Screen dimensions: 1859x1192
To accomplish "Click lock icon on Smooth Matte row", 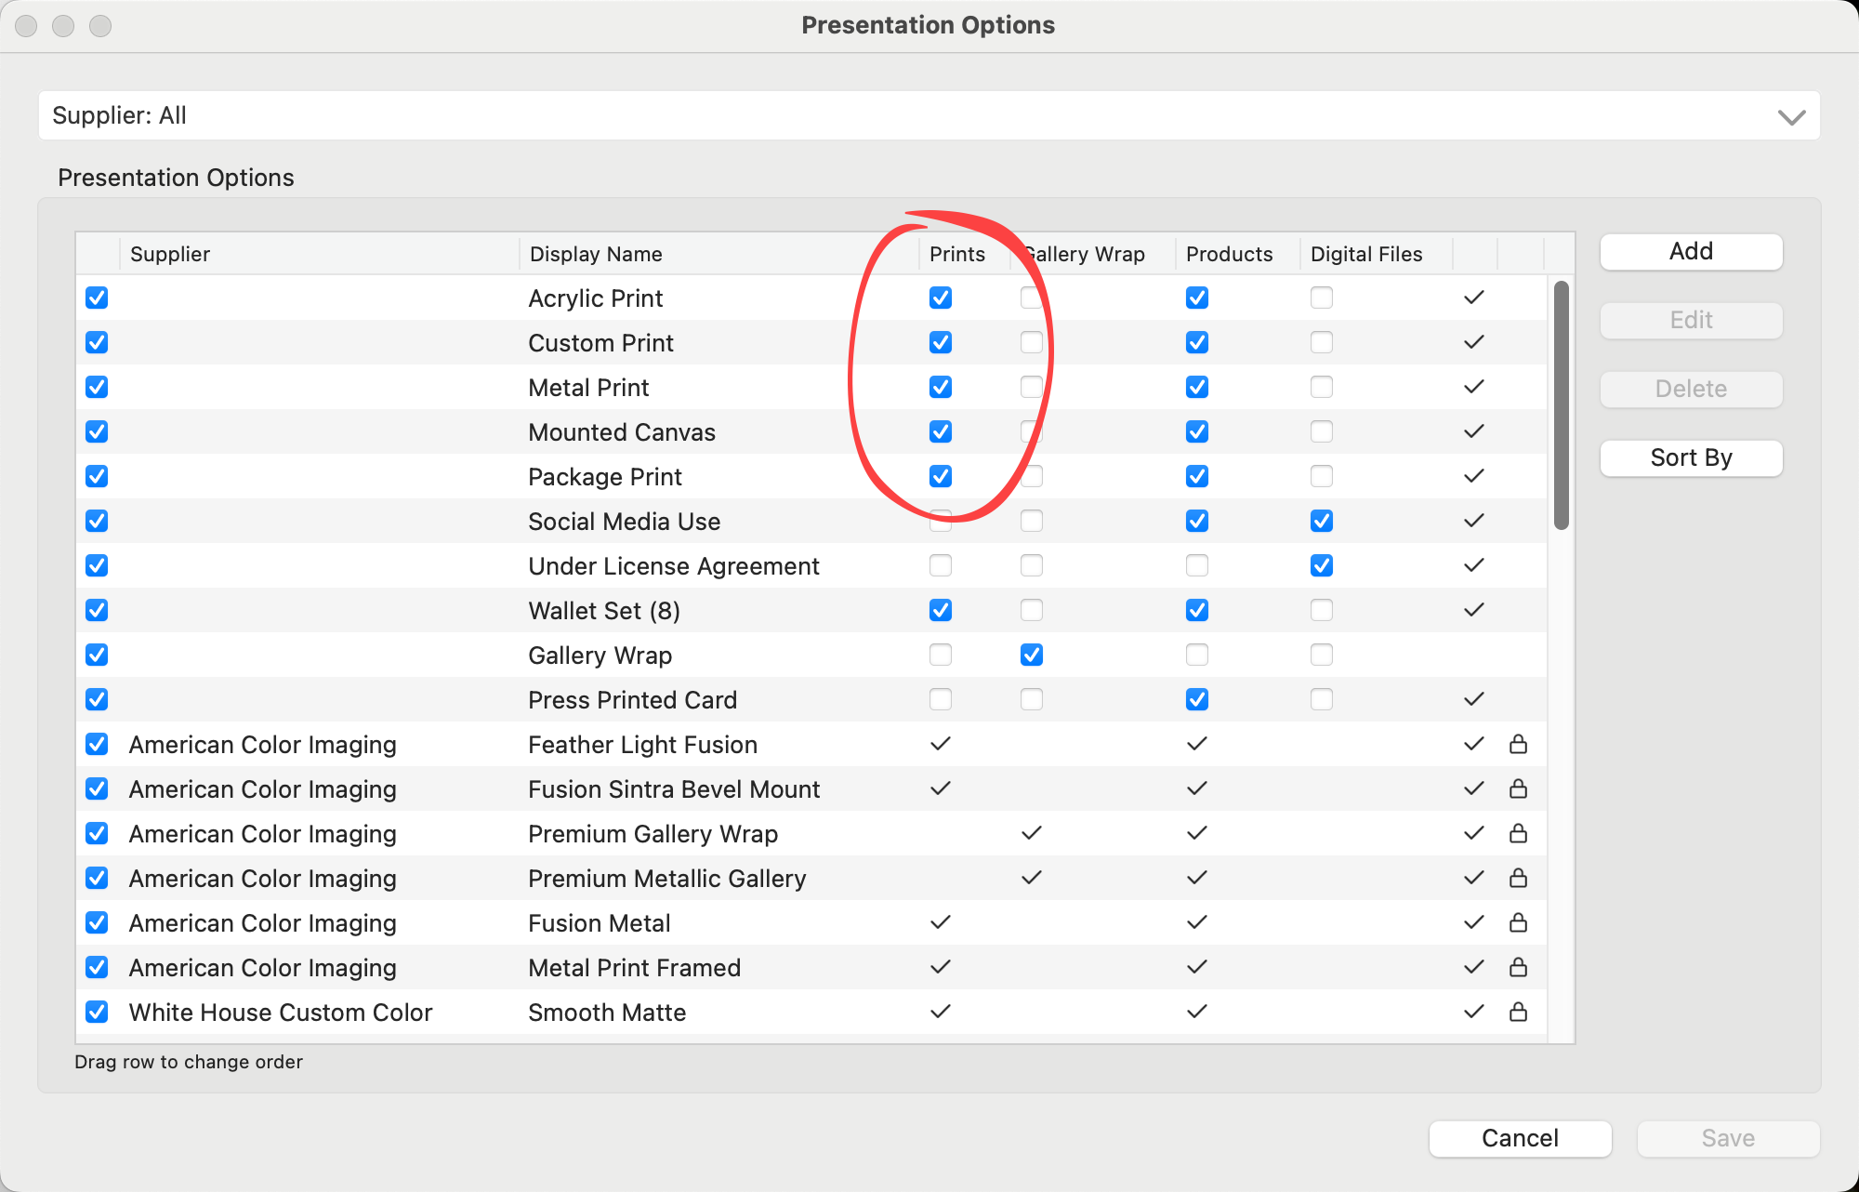I will [1518, 1012].
